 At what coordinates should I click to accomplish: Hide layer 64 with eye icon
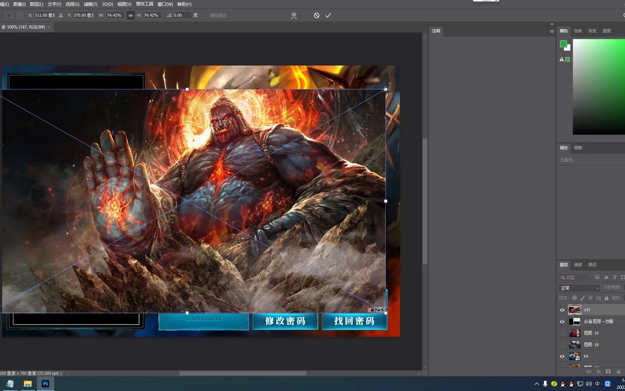pos(562,356)
